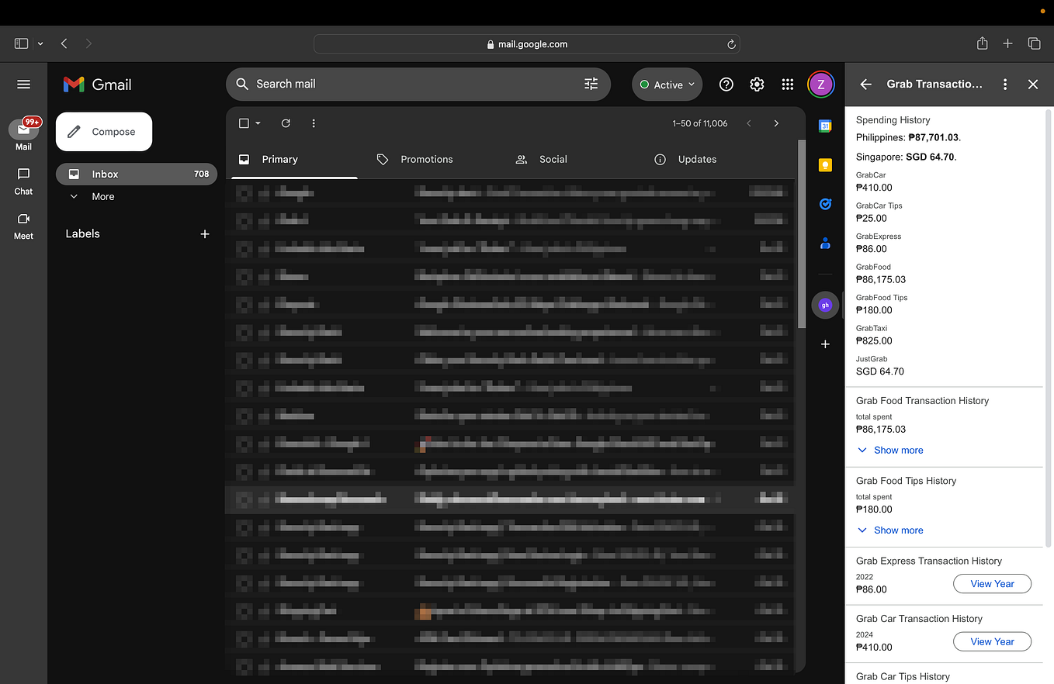Click the Spending History heading
The width and height of the screenshot is (1054, 684).
click(893, 120)
